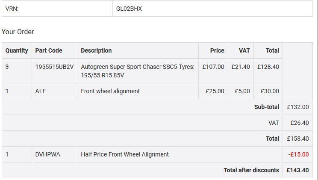Click the £128.40 tyre total
Screen dimensions: 318x180
268,67
